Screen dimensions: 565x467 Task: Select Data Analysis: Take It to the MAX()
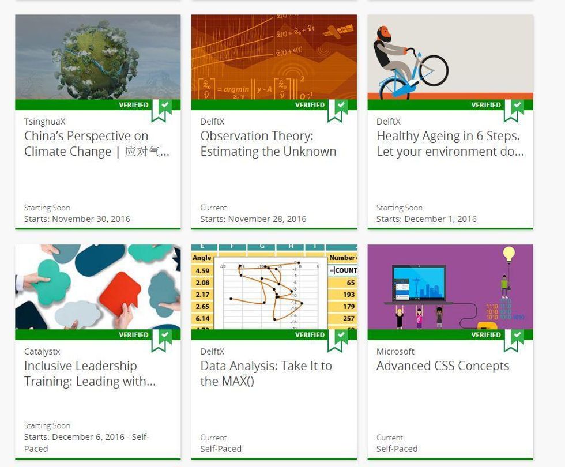click(x=266, y=374)
